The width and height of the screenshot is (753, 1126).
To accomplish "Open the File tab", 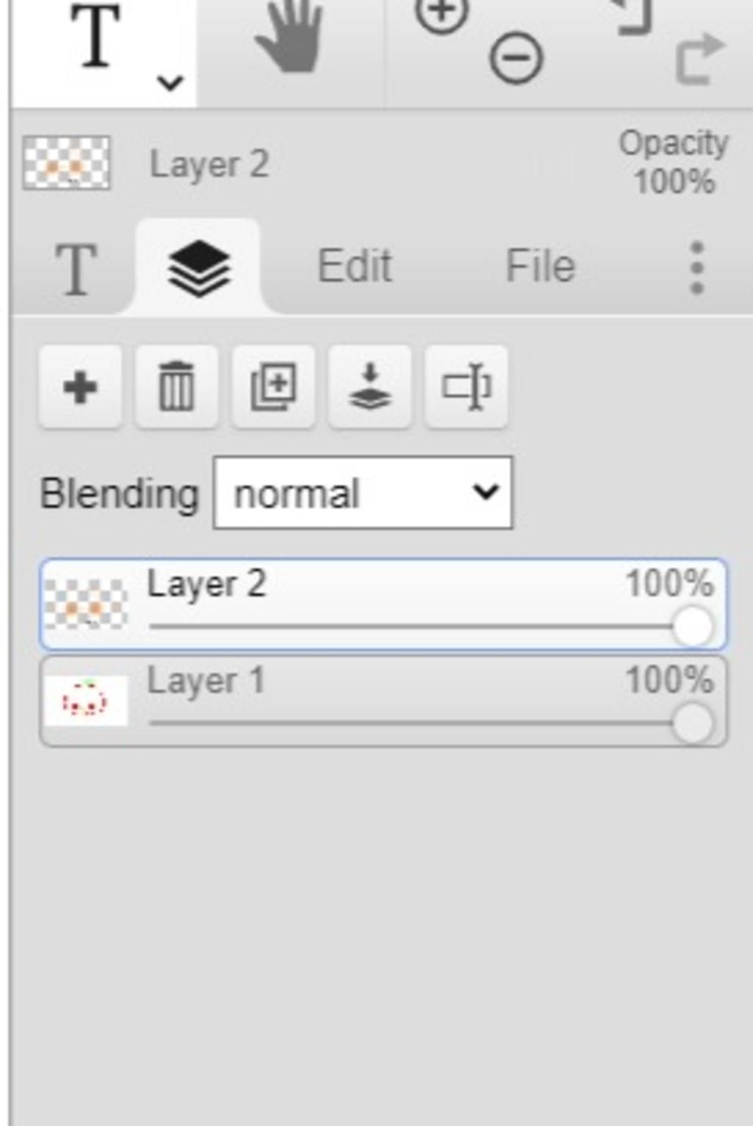I will (x=540, y=266).
